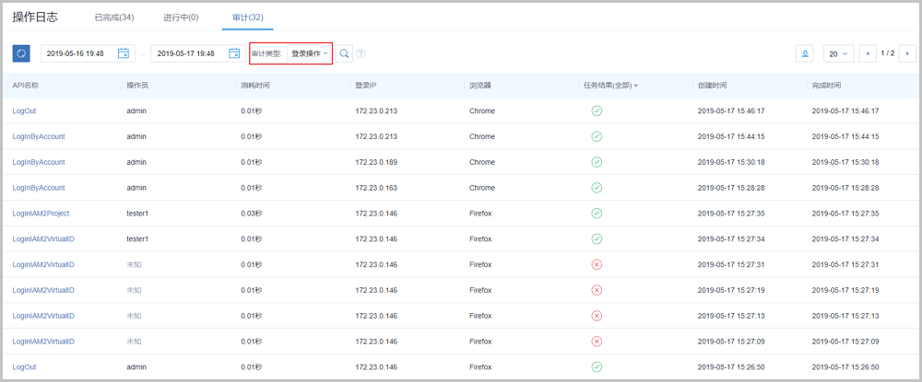Open the end date calendar icon
This screenshot has height=382, width=922.
point(234,53)
